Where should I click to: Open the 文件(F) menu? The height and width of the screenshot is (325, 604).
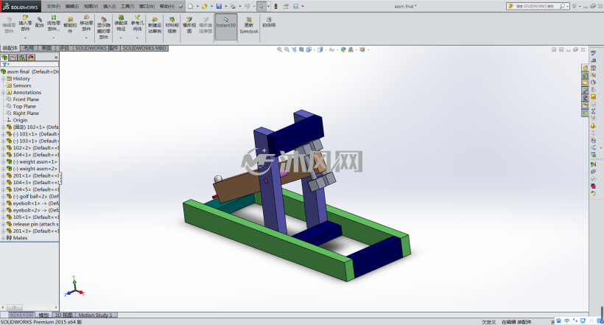pyautogui.click(x=54, y=6)
